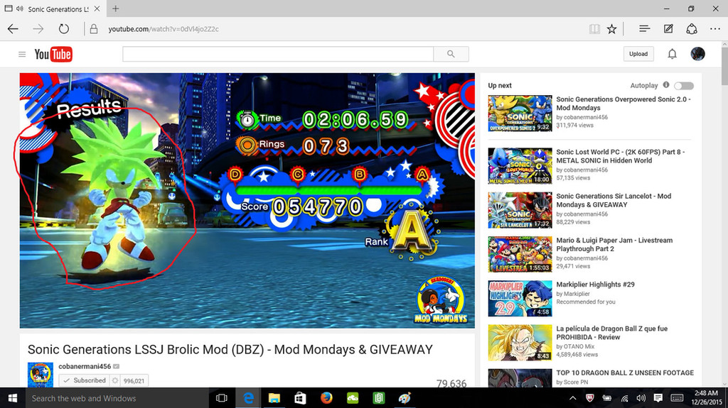Click the taskbar clock 2:48 AM
Screen dimensions: 728x408
pos(706,398)
